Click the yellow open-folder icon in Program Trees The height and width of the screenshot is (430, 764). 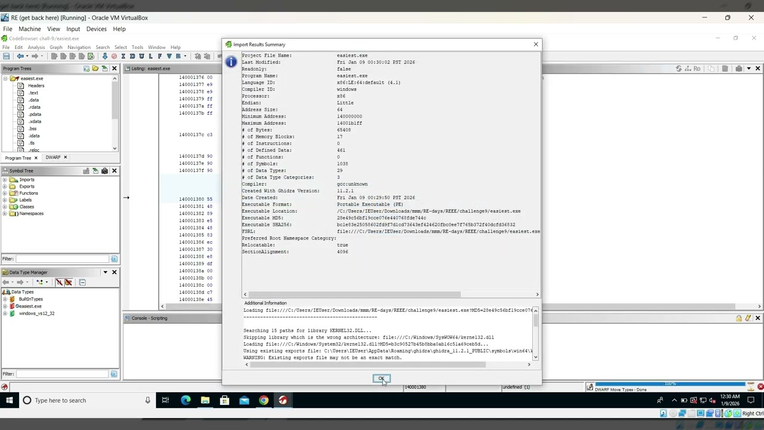95,69
